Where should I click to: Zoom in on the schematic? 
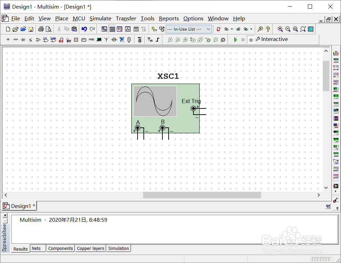(x=280, y=29)
